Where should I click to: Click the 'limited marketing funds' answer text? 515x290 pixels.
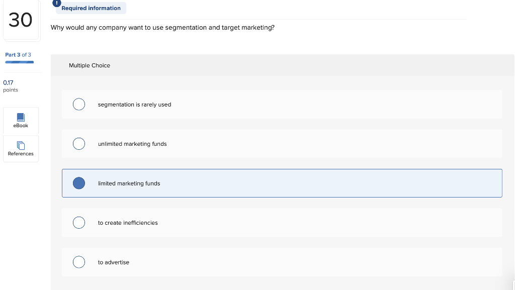[x=129, y=183]
